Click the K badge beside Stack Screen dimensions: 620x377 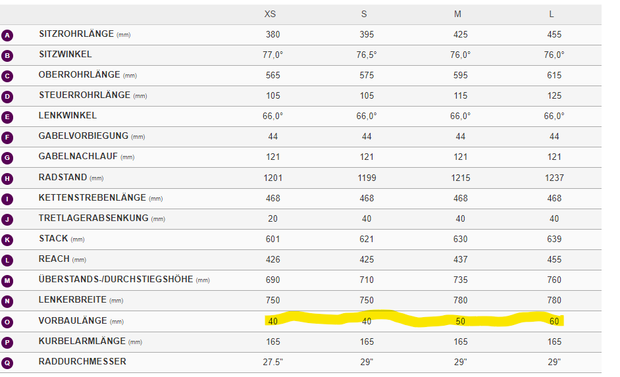(7, 240)
